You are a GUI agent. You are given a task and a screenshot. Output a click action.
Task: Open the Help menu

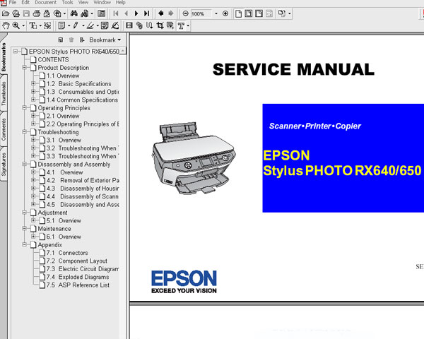pyautogui.click(x=121, y=2)
